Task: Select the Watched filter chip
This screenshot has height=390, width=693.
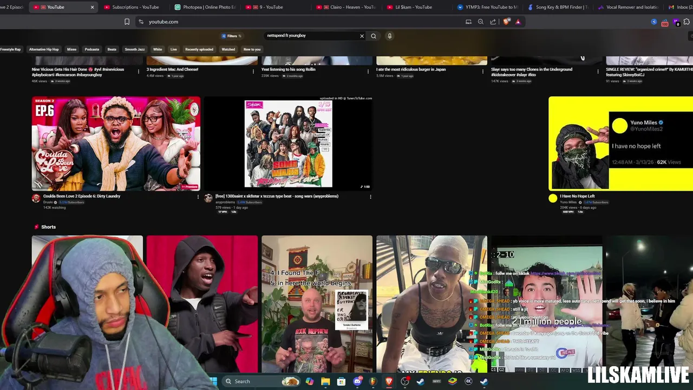Action: (x=228, y=49)
